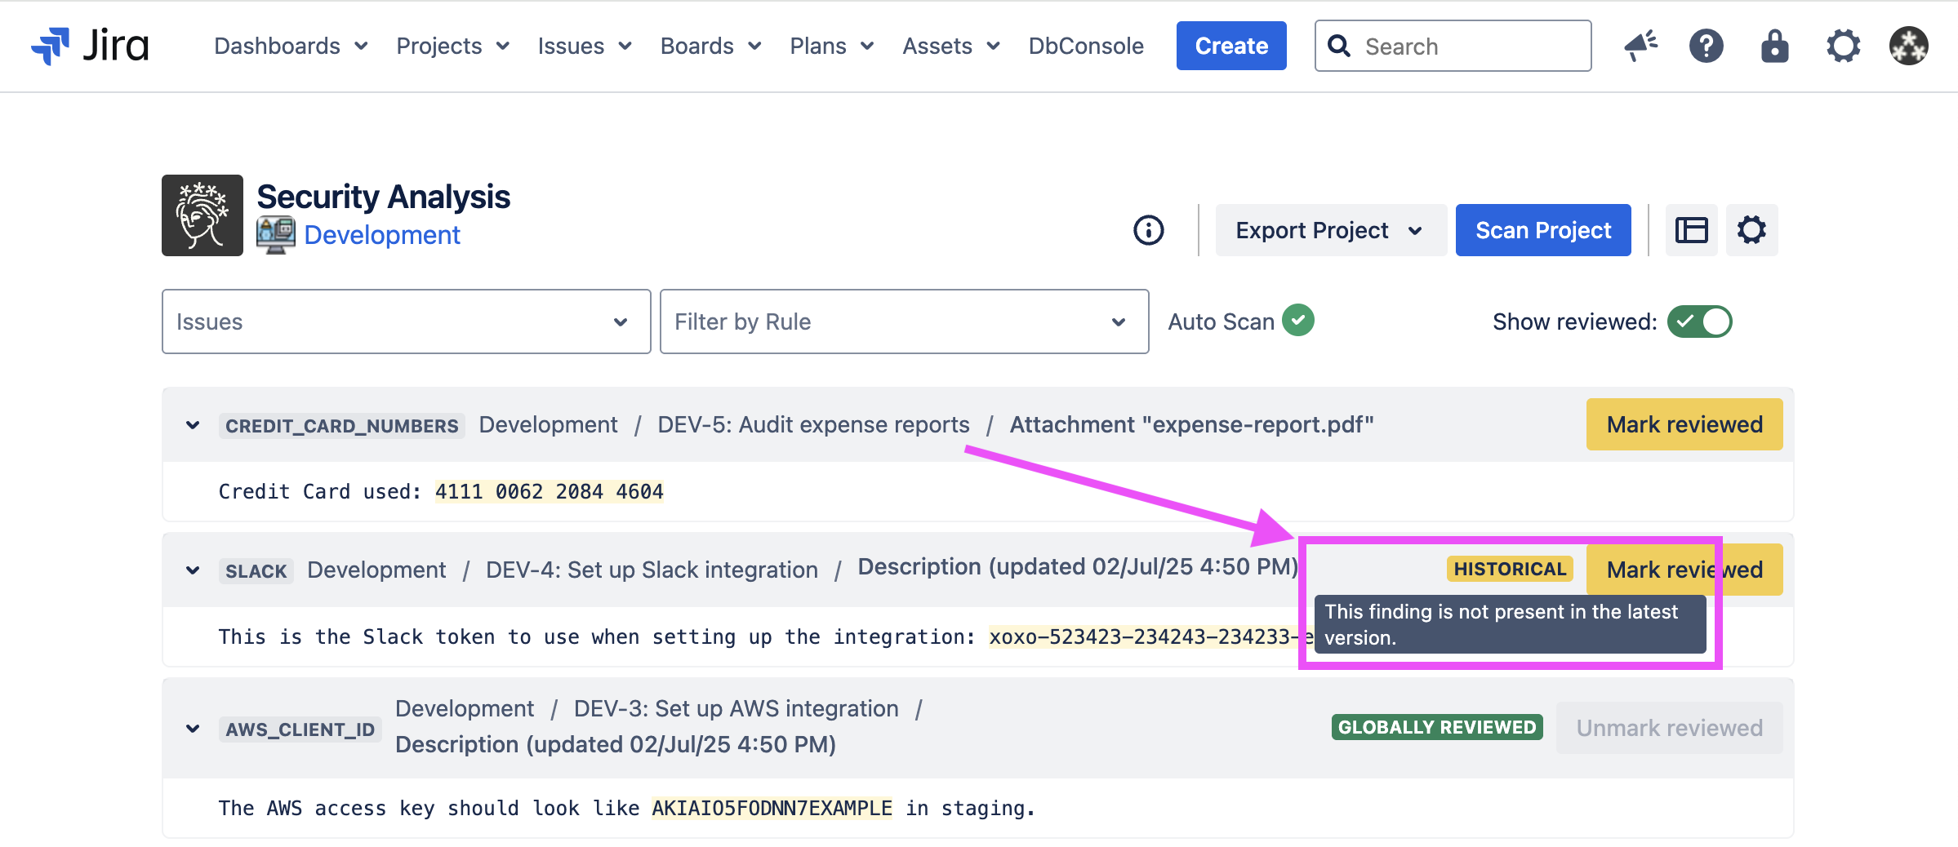This screenshot has width=1958, height=847.
Task: Mark the credit card finding reviewed
Action: coord(1684,424)
